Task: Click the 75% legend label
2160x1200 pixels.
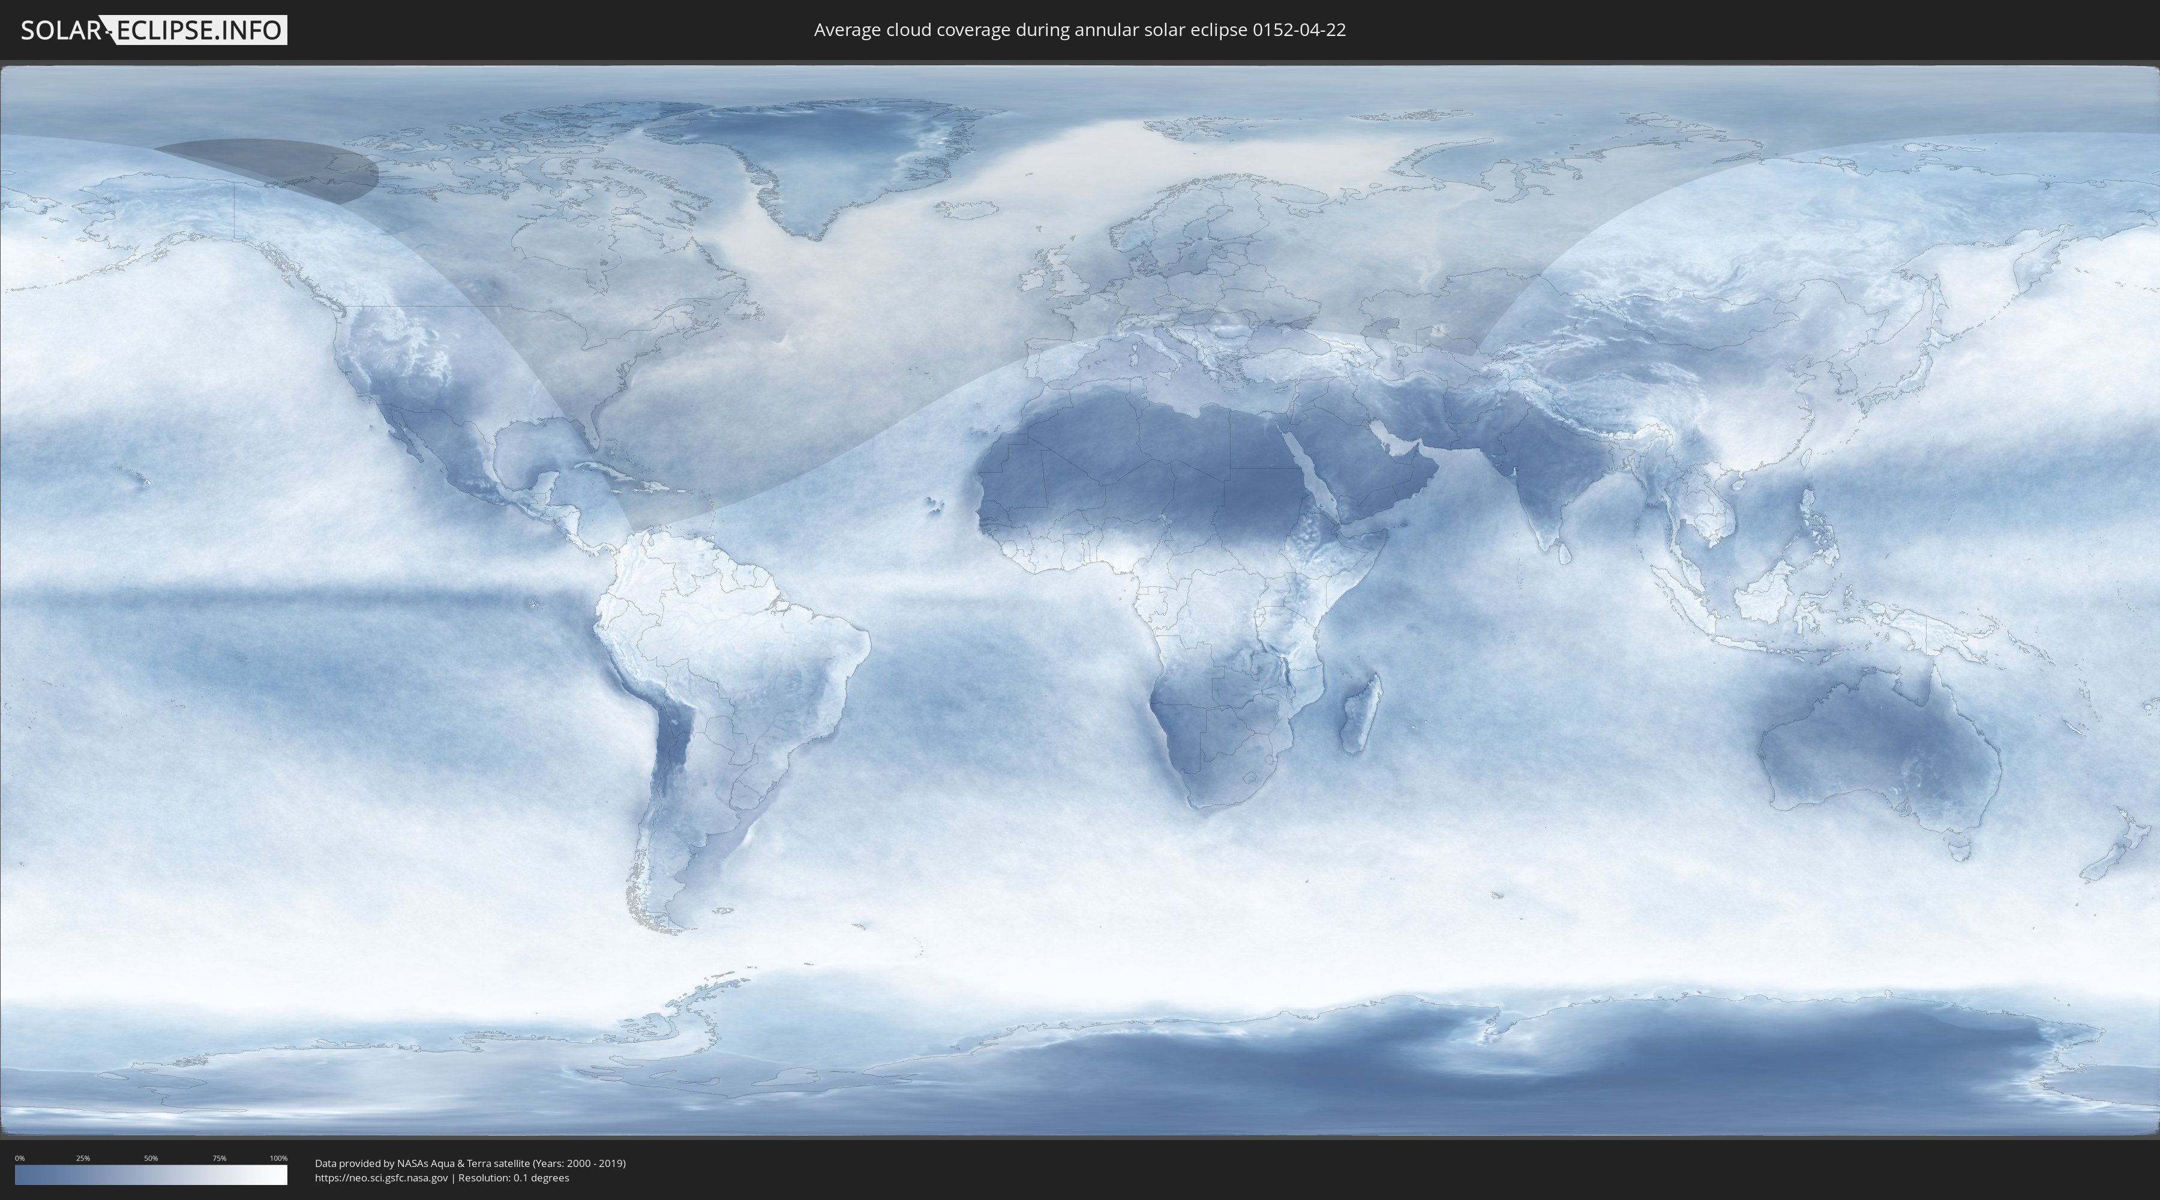Action: pyautogui.click(x=219, y=1158)
